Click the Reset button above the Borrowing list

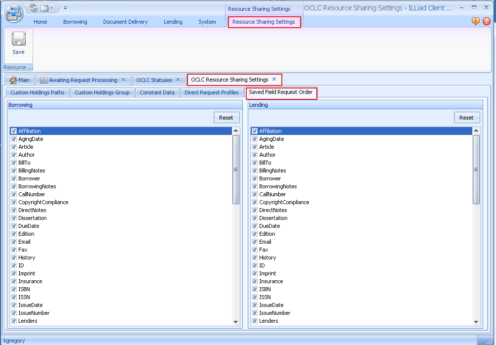(227, 117)
